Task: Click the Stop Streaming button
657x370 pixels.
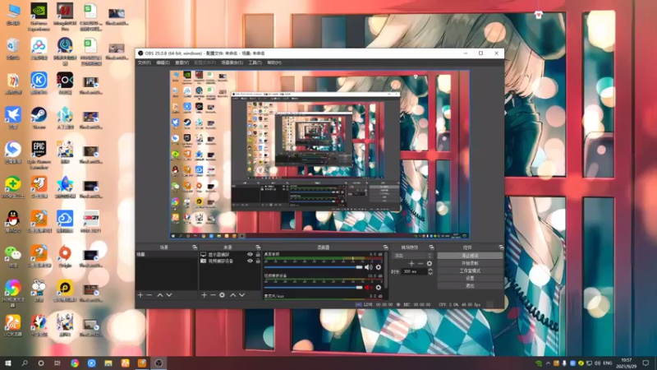Action: tap(470, 256)
